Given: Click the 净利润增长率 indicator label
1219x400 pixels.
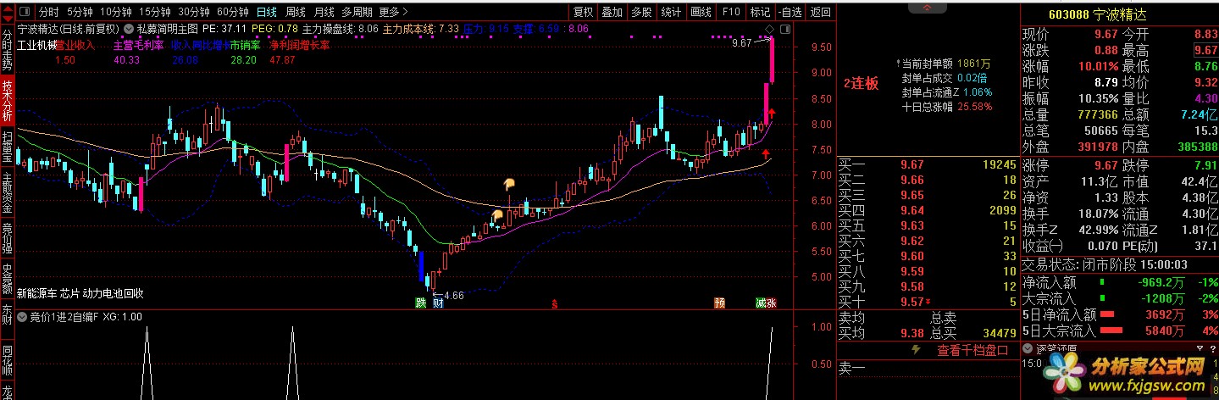Looking at the screenshot, I should pyautogui.click(x=300, y=44).
